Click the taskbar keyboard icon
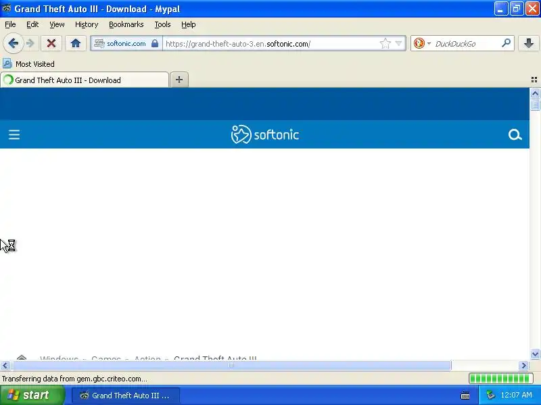Viewport: 541px width, 405px height. coord(465,396)
